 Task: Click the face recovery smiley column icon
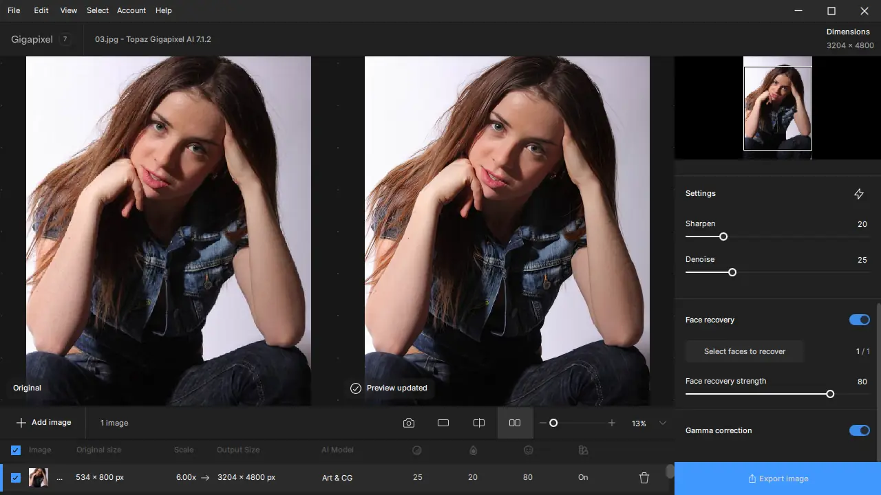coord(529,450)
